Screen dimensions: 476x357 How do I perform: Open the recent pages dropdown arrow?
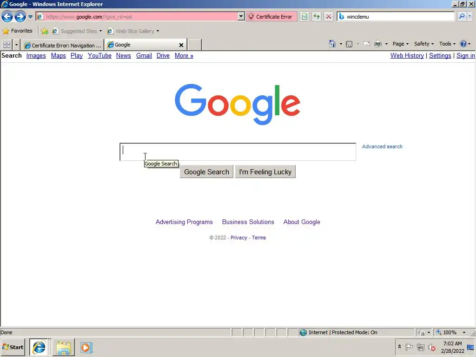(x=30, y=17)
